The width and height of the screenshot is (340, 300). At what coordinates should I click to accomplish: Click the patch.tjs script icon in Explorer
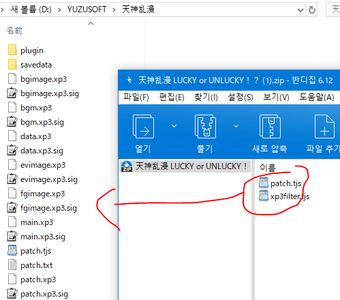(x=12, y=250)
